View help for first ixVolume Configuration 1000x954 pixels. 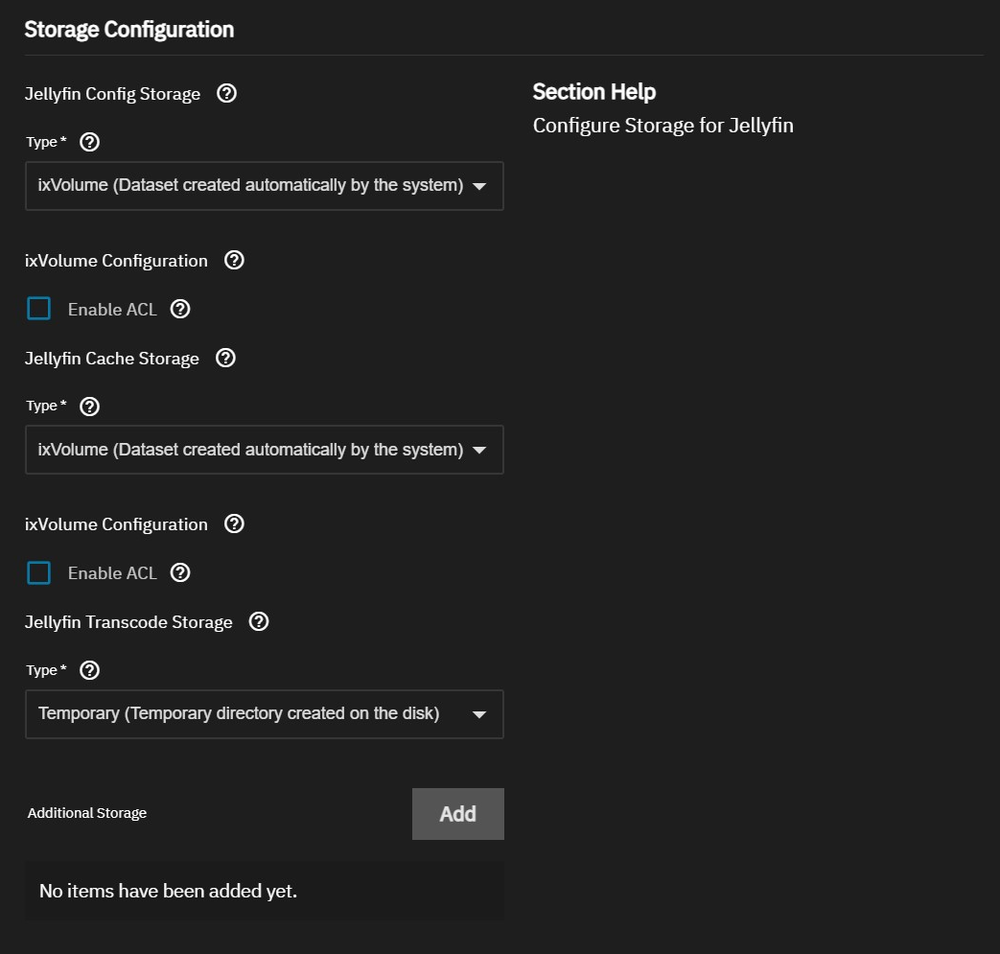(x=233, y=260)
